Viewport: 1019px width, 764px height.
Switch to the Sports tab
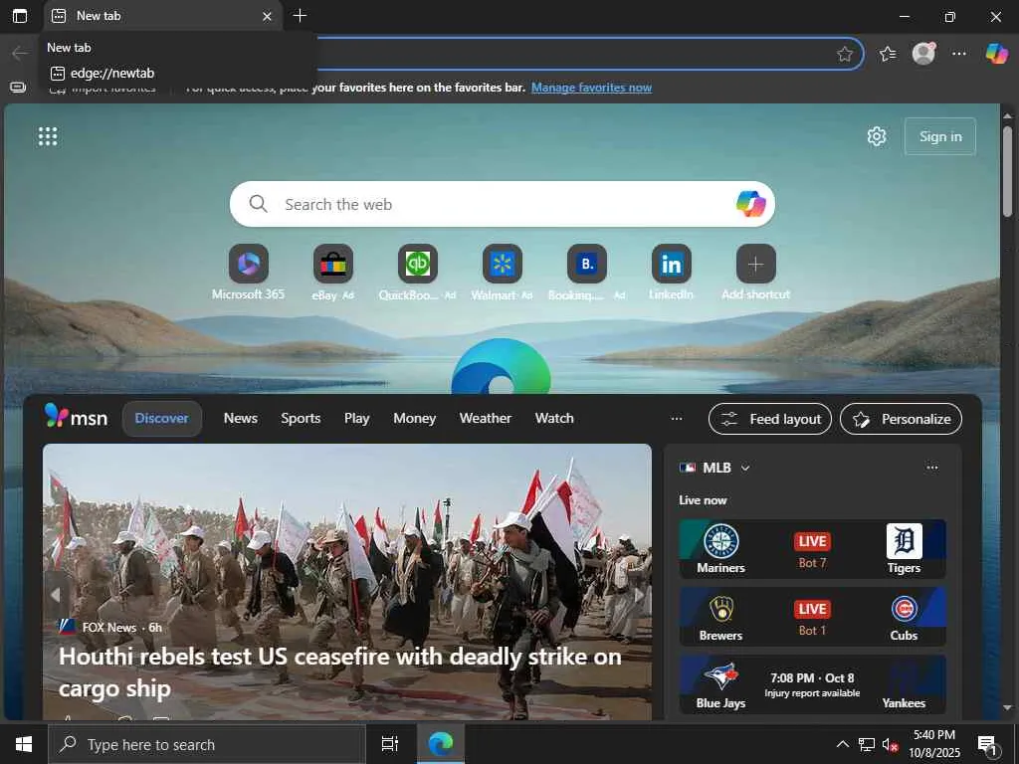tap(301, 419)
